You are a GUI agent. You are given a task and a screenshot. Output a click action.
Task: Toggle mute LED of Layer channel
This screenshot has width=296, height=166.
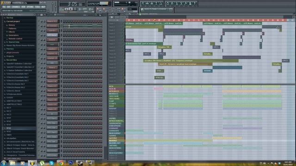pos(39,44)
